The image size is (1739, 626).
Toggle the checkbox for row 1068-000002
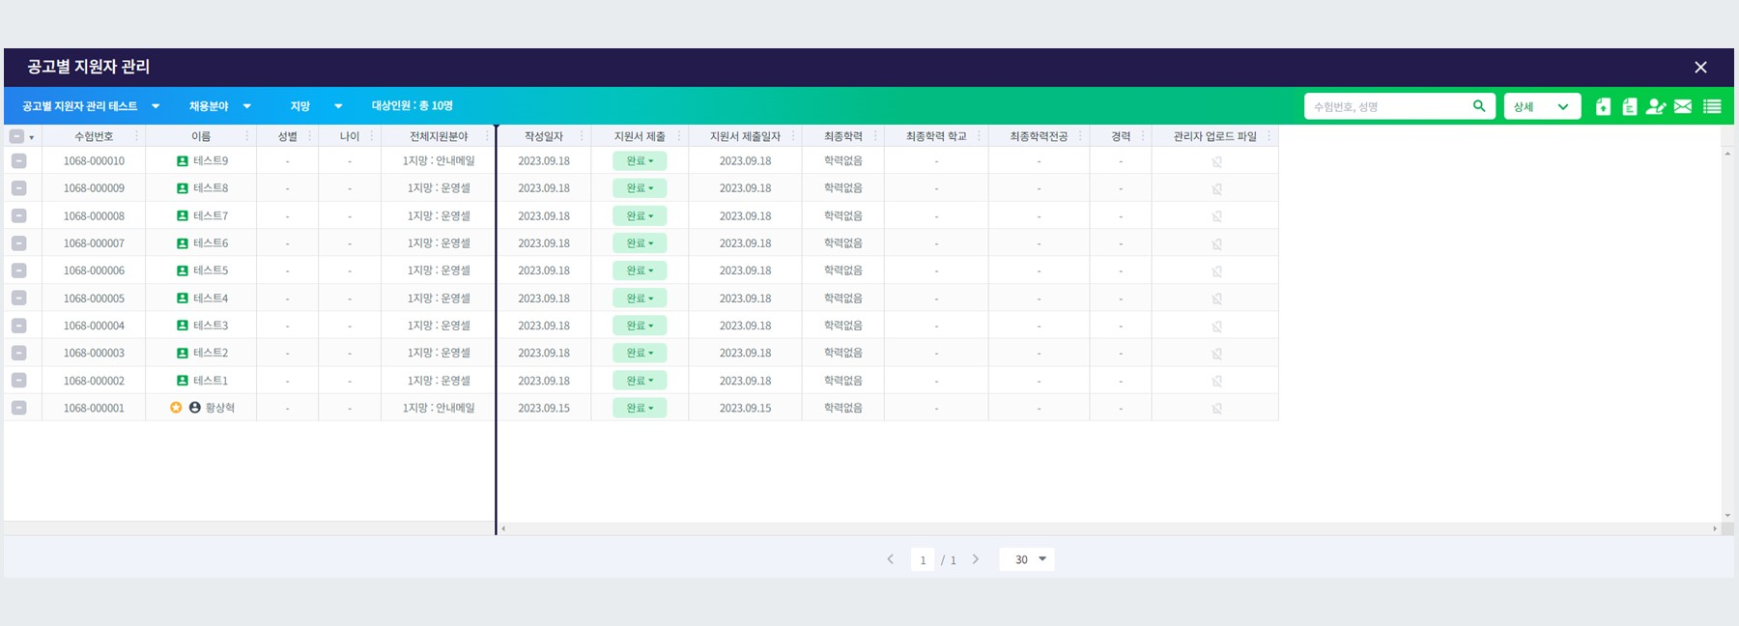[19, 380]
